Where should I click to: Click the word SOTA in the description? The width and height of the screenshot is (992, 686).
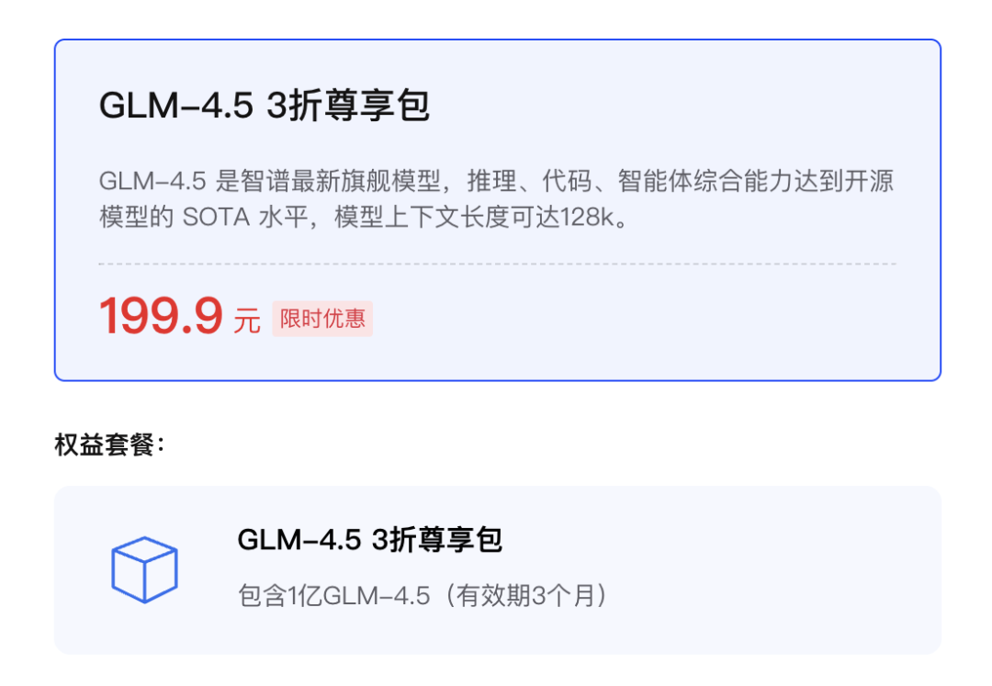(x=217, y=218)
